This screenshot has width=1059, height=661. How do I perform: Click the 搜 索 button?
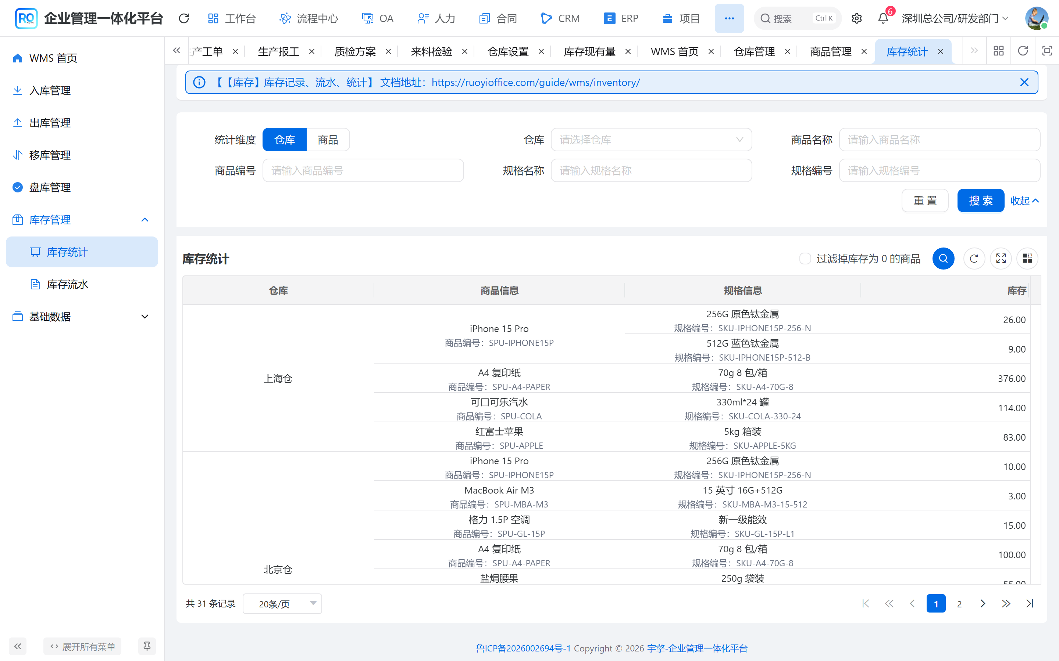[980, 201]
